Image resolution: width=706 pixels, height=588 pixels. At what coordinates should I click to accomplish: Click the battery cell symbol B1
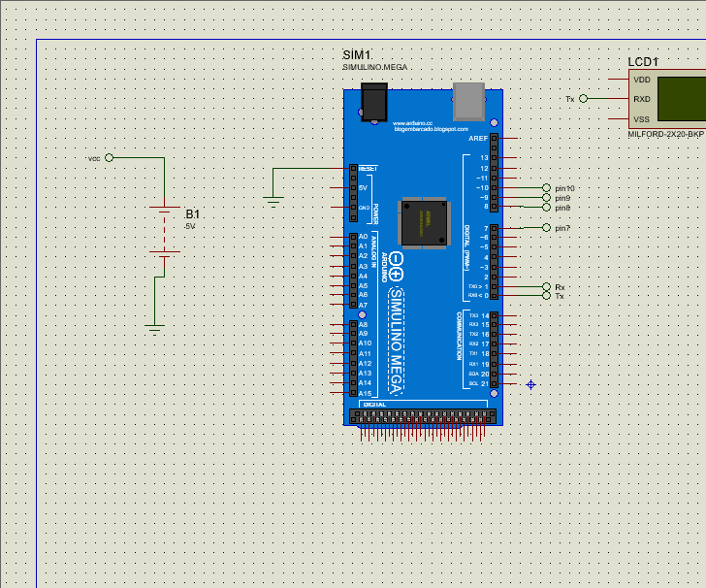(x=164, y=232)
